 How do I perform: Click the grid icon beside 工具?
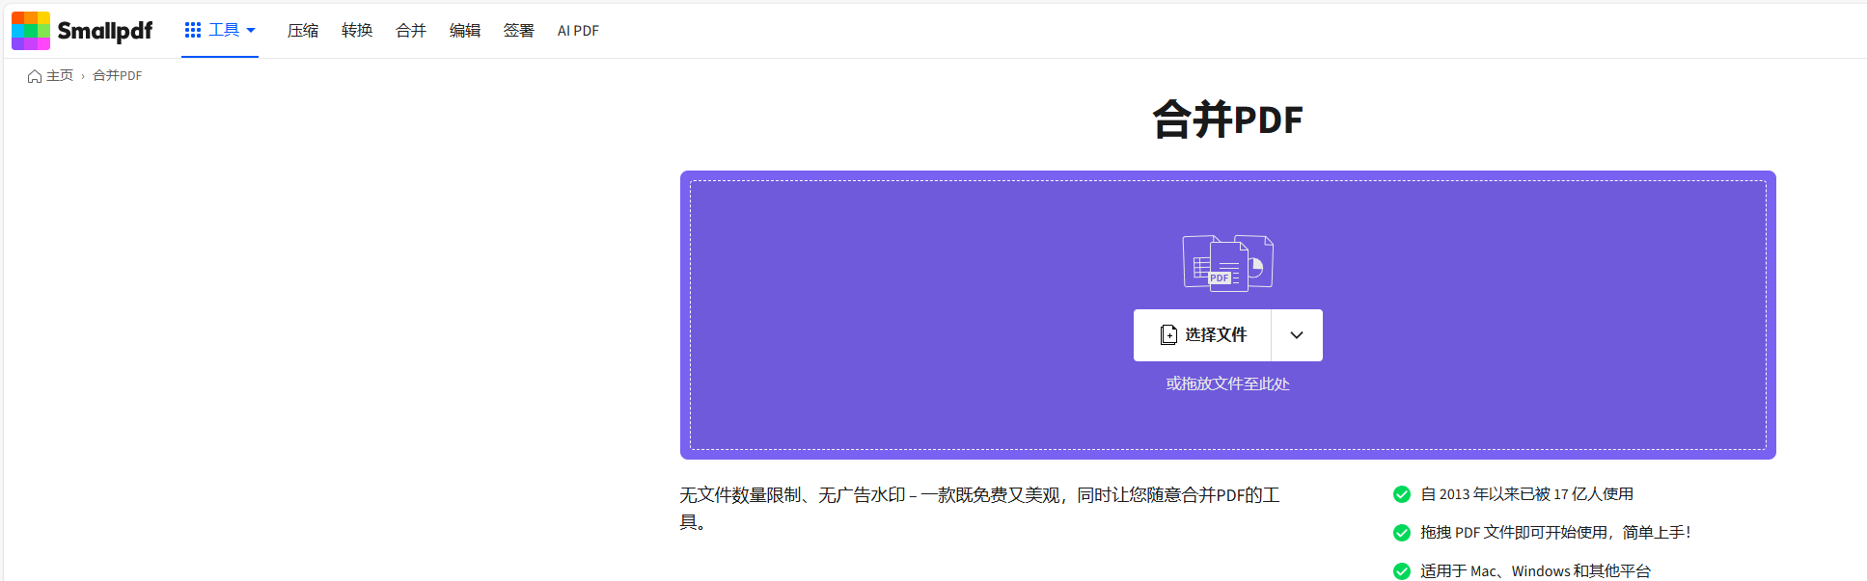[x=193, y=31]
